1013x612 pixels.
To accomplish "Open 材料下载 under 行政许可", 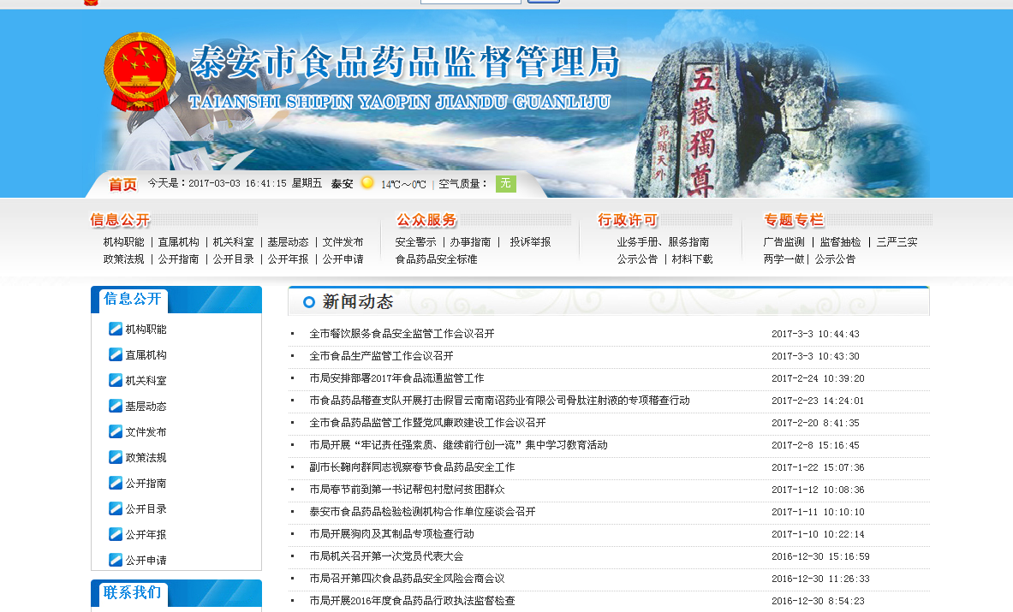I will tap(692, 259).
